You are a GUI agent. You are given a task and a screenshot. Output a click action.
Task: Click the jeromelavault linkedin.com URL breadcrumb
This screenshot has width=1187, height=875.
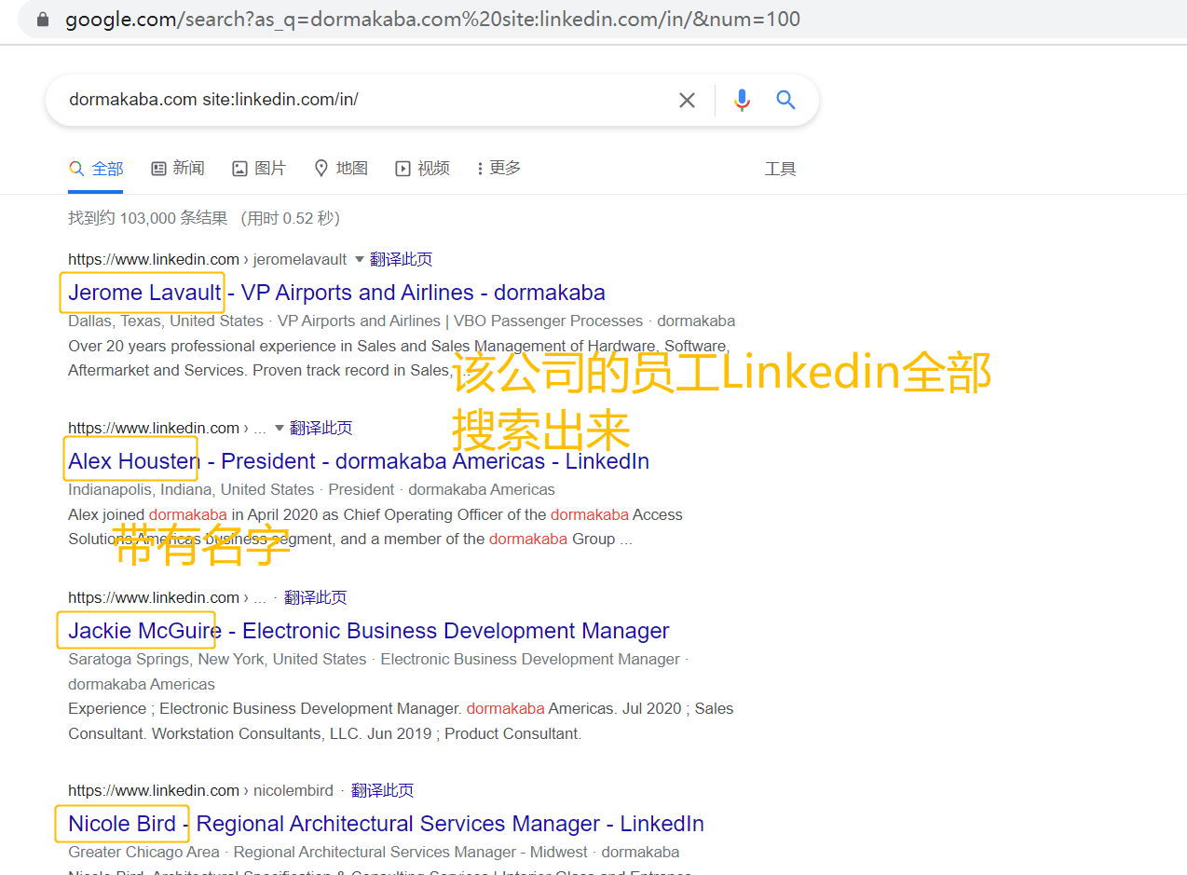coord(207,259)
